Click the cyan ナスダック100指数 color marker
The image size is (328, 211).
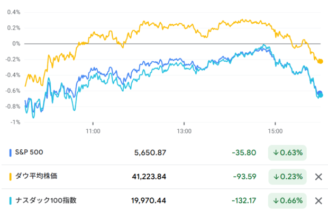coord(10,200)
